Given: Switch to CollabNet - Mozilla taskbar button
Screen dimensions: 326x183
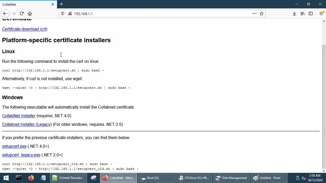Looking at the screenshot, I should [119, 178].
